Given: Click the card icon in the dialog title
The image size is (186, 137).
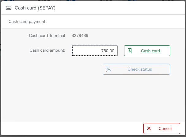Looking at the screenshot, I should (x=9, y=8).
